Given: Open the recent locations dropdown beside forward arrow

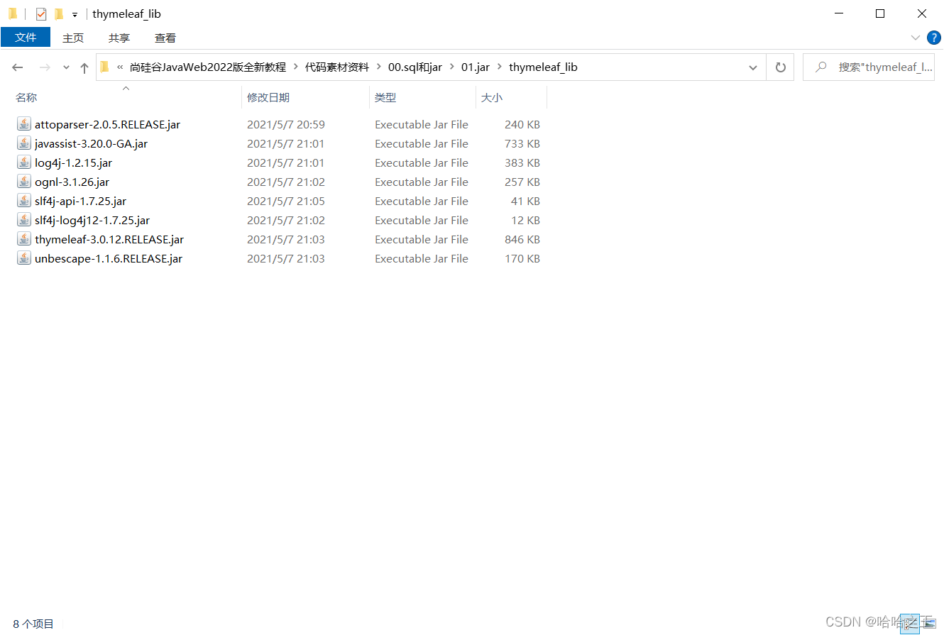Looking at the screenshot, I should tap(65, 67).
